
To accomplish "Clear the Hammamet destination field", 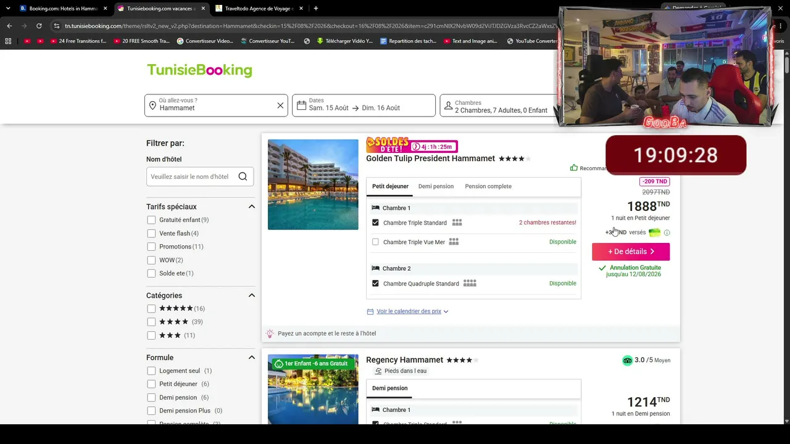I will [280, 105].
